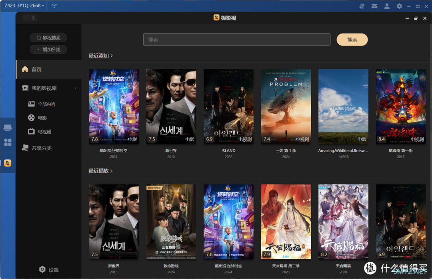Open 共享分类 in sidebar

pyautogui.click(x=37, y=148)
